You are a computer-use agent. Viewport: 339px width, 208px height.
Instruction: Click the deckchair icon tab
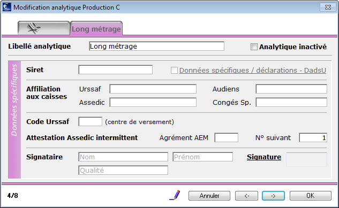(44, 28)
